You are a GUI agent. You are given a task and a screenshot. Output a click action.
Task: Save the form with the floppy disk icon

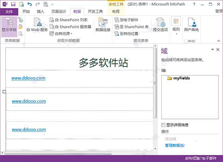point(13,4)
